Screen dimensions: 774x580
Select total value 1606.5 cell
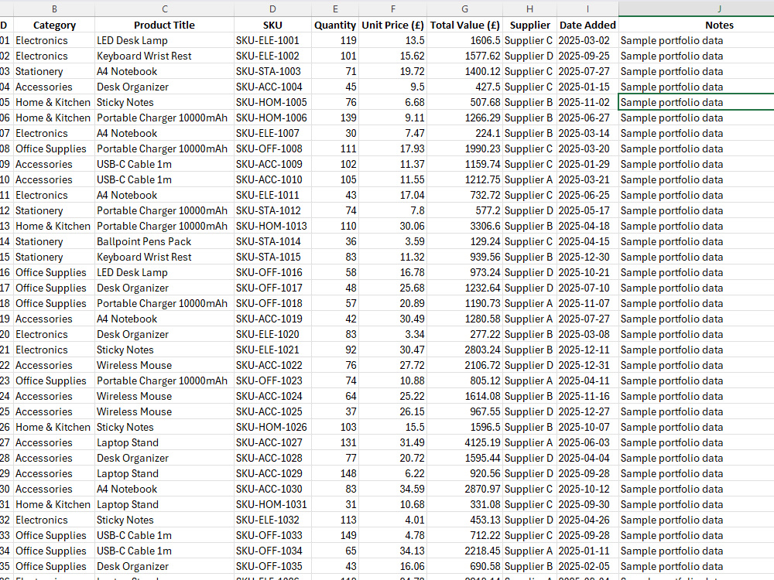click(x=464, y=40)
